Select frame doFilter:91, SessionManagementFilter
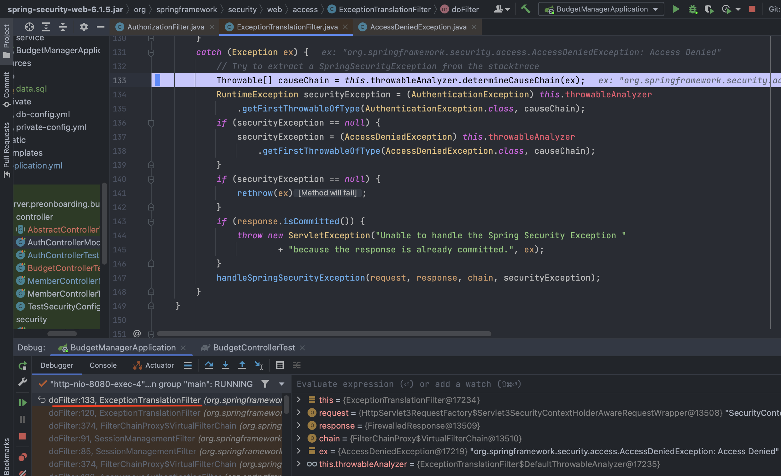 pos(157,439)
